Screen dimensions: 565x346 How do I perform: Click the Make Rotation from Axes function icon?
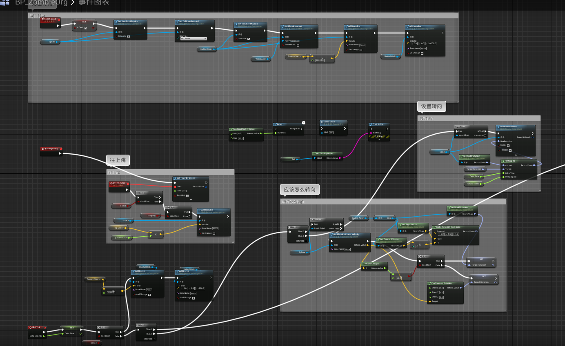[x=434, y=227]
